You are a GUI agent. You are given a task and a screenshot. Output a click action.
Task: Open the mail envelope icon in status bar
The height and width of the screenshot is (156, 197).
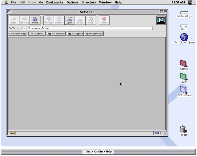[157, 133]
